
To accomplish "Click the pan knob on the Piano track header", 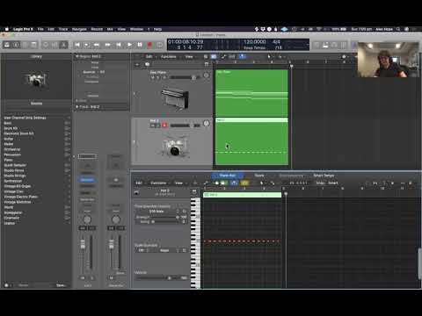I will point(207,75).
